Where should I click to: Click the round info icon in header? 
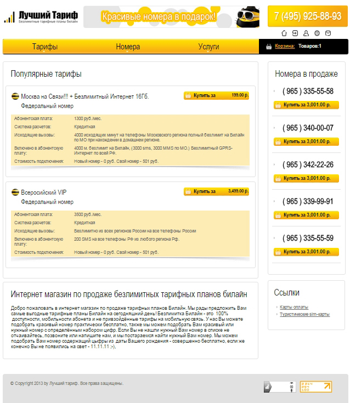click(x=317, y=33)
